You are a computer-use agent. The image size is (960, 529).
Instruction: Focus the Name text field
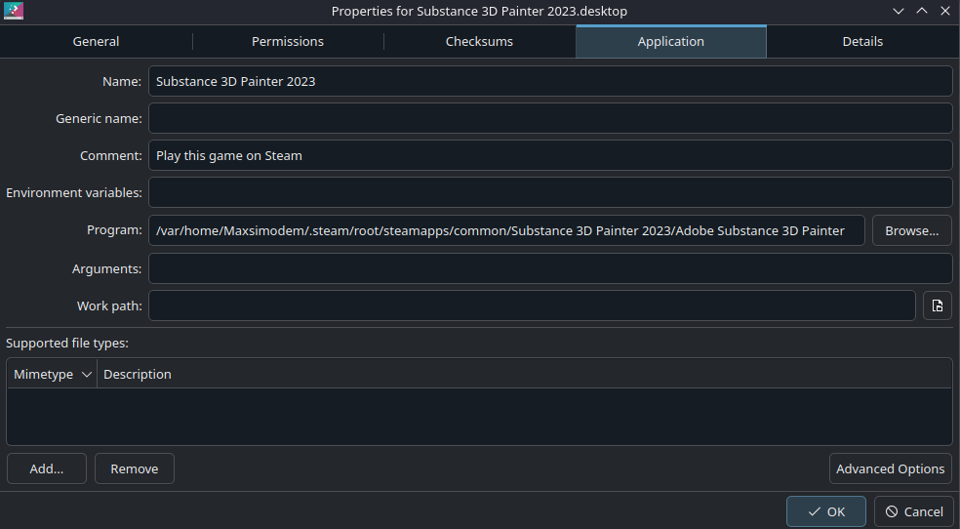pyautogui.click(x=550, y=81)
